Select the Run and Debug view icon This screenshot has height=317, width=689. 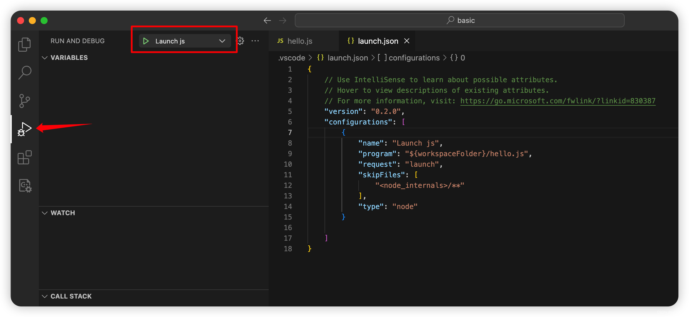[x=25, y=129]
